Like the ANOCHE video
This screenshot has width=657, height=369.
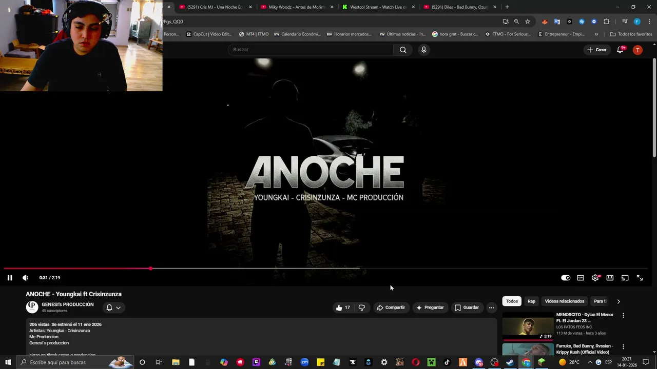click(x=342, y=307)
